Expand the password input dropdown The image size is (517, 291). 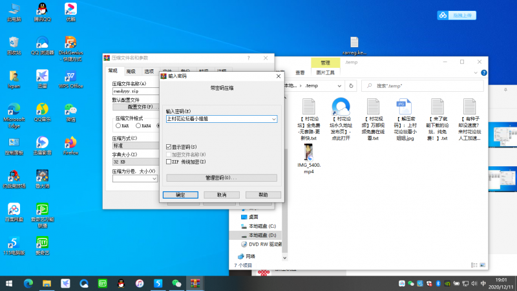coord(273,119)
